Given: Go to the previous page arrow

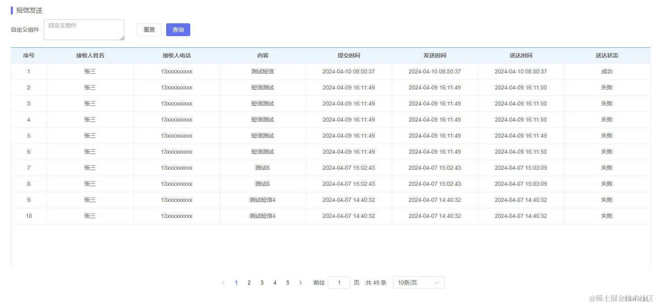Looking at the screenshot, I should tap(223, 283).
